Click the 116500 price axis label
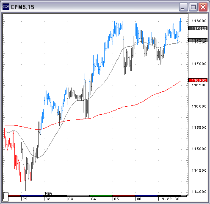Screen dimensions: 210x204 199,85
